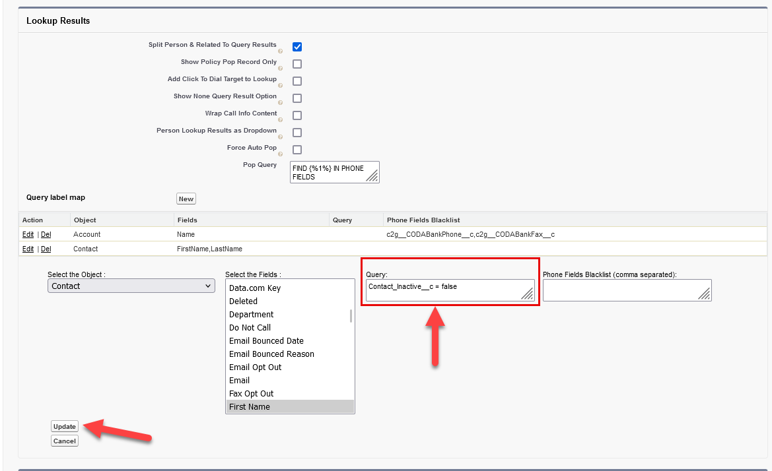
Task: Click Contact cell in Object column
Action: [86, 249]
